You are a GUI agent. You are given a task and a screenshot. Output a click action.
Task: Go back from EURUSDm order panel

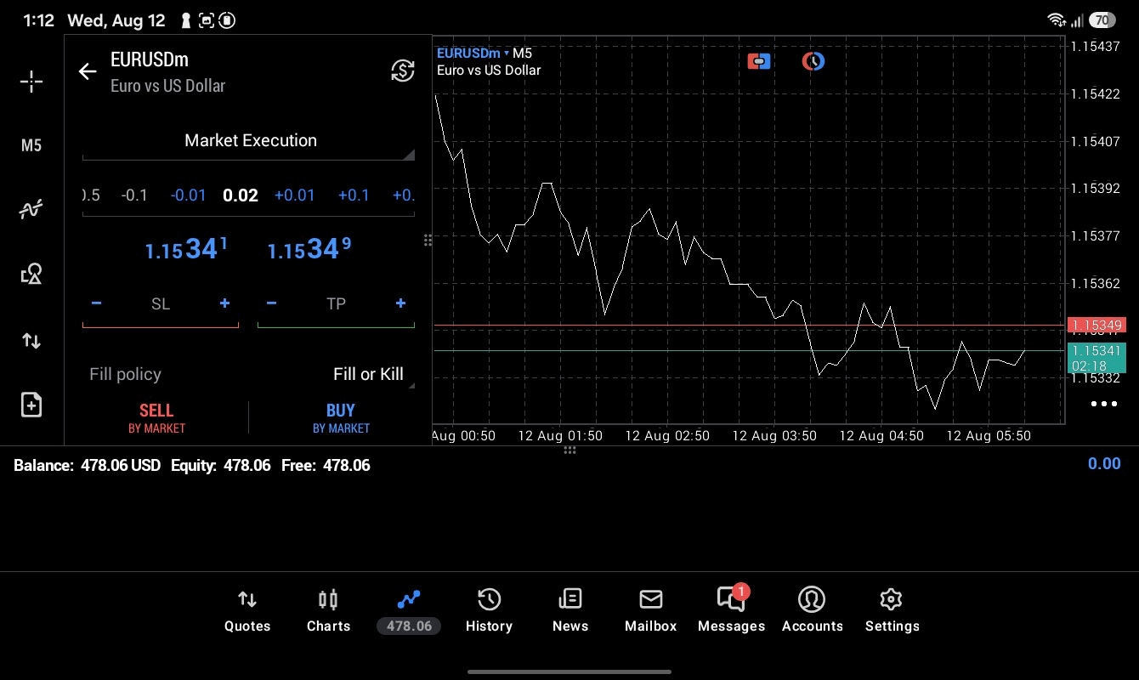point(88,71)
